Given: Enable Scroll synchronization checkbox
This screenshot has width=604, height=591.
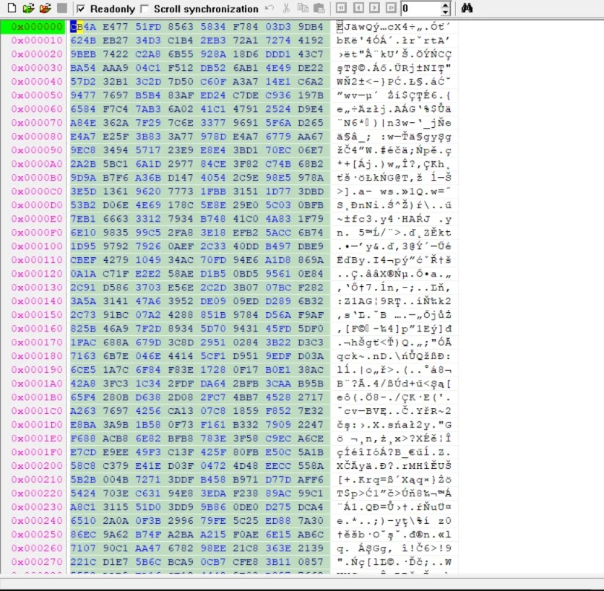Looking at the screenshot, I should click(x=145, y=9).
